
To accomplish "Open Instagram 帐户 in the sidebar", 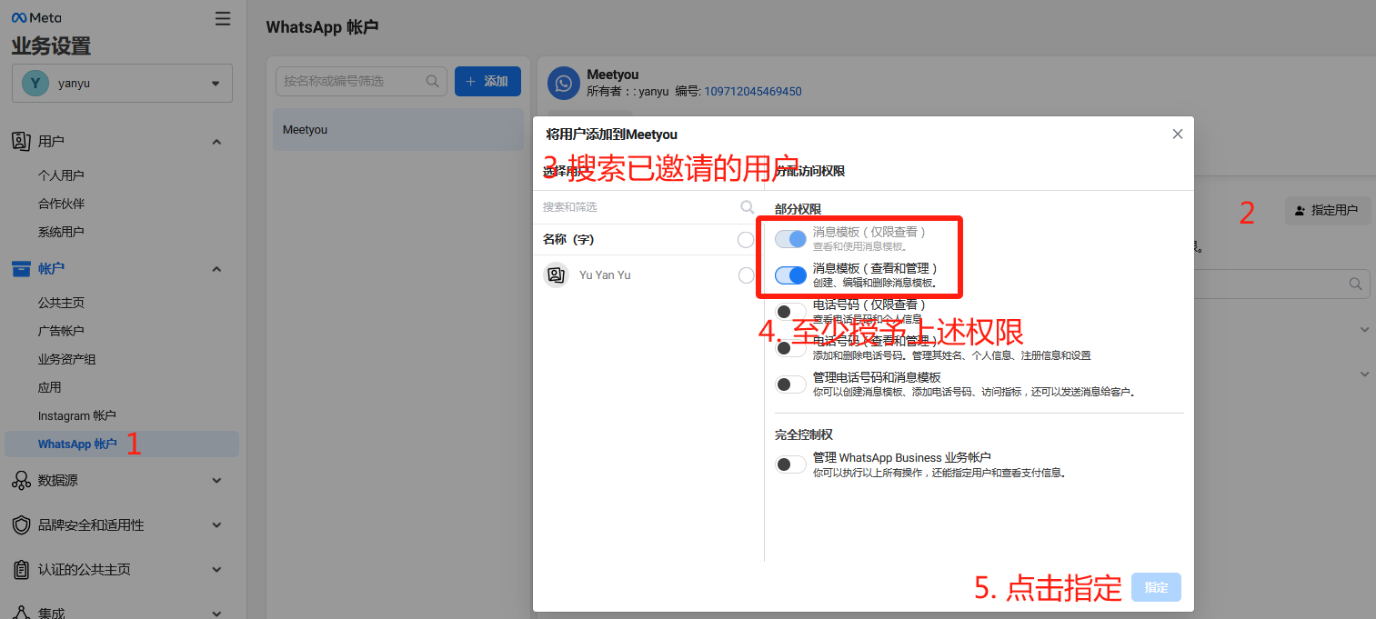I will tap(77, 415).
